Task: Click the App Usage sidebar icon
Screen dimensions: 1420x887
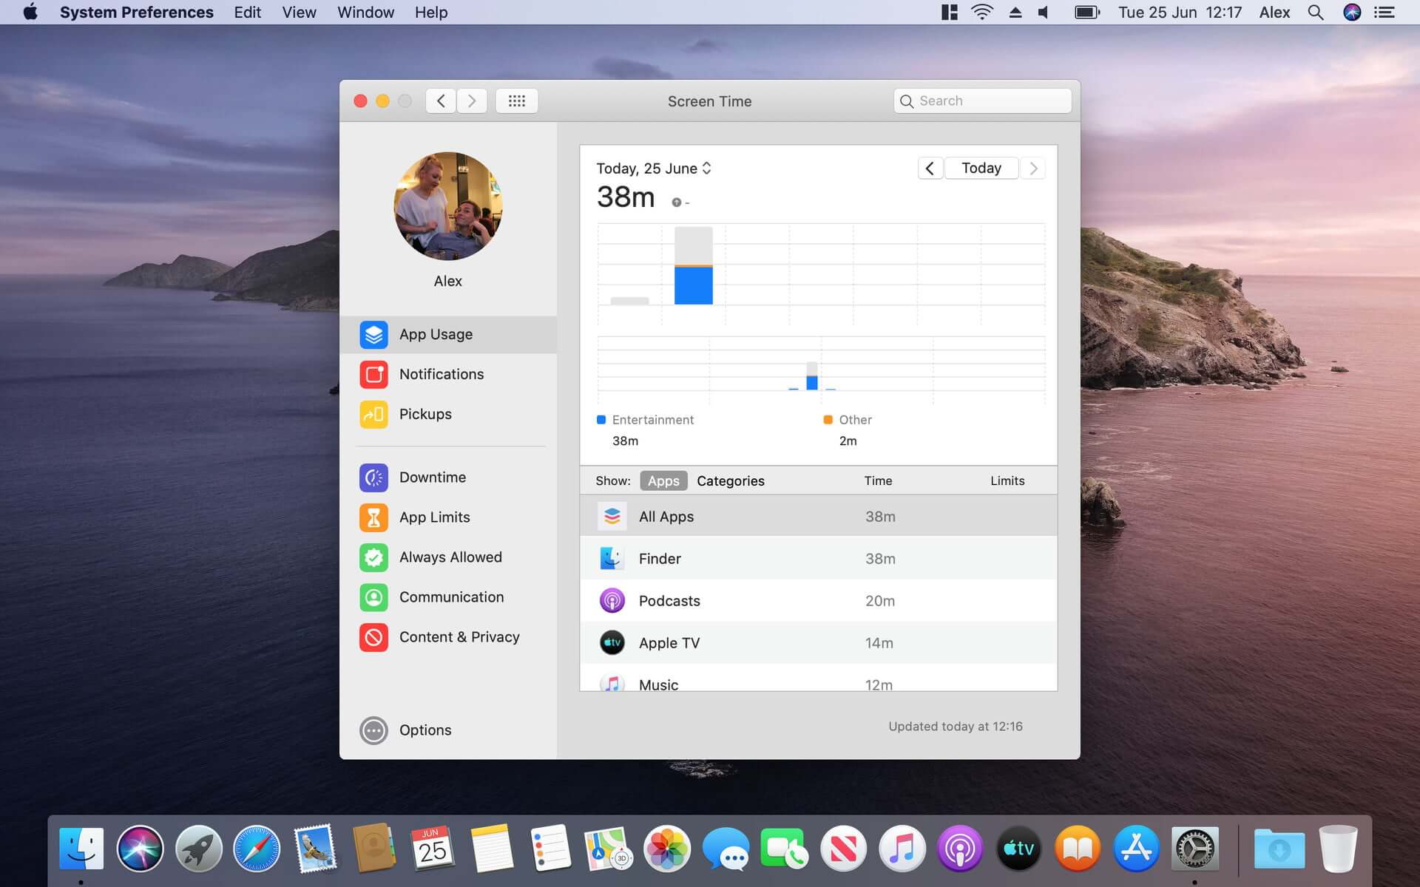Action: pyautogui.click(x=373, y=333)
